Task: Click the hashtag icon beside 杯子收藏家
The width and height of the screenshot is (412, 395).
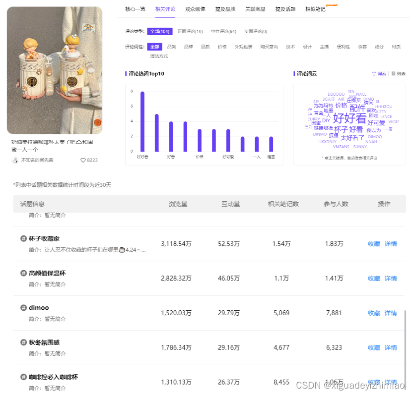Action: [x=23, y=239]
